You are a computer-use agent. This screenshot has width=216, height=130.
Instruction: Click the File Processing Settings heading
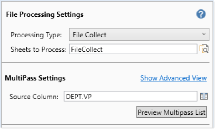tap(45, 14)
